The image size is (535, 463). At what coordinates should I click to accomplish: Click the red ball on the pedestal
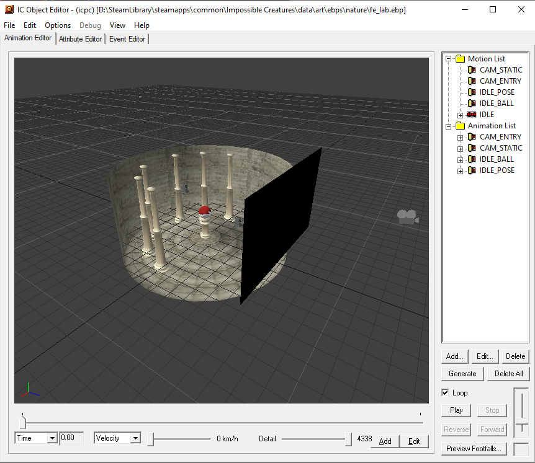(x=204, y=211)
